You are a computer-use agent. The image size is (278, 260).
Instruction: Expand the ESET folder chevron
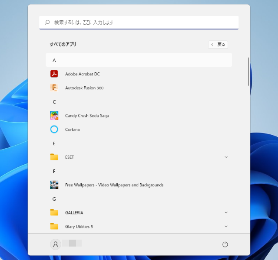[226, 157]
